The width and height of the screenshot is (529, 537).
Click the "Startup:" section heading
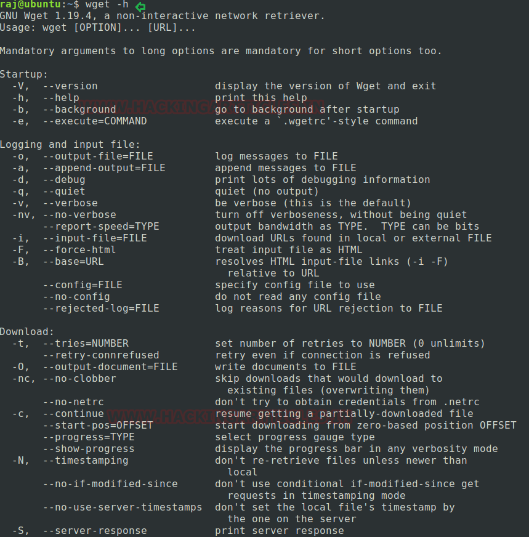(x=23, y=75)
